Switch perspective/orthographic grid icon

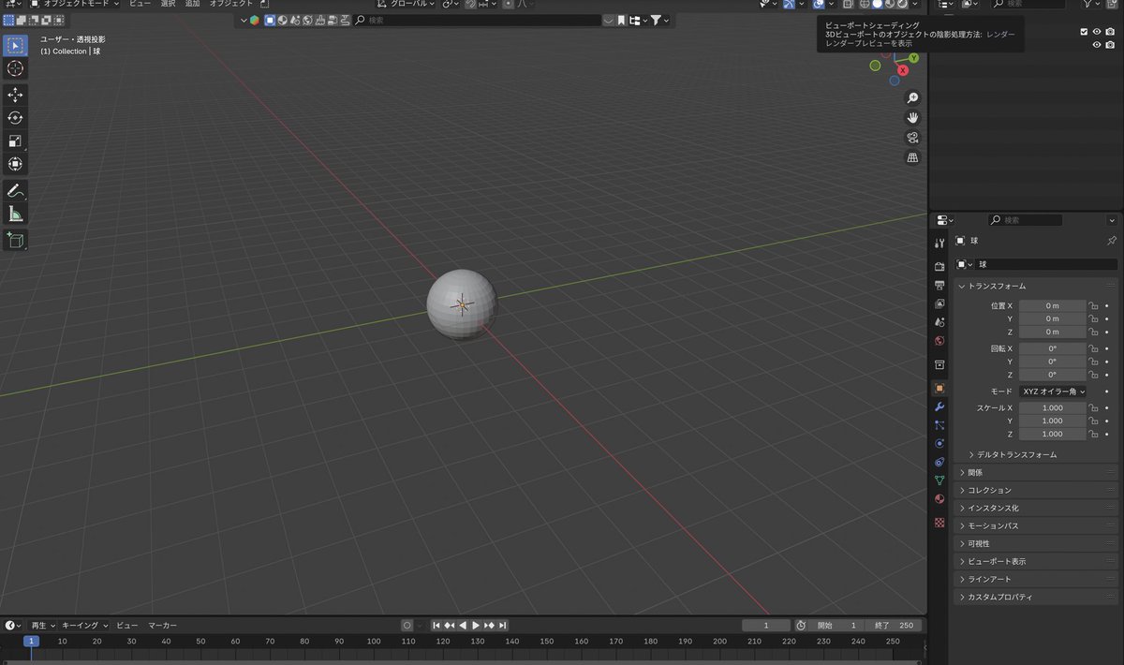[912, 157]
